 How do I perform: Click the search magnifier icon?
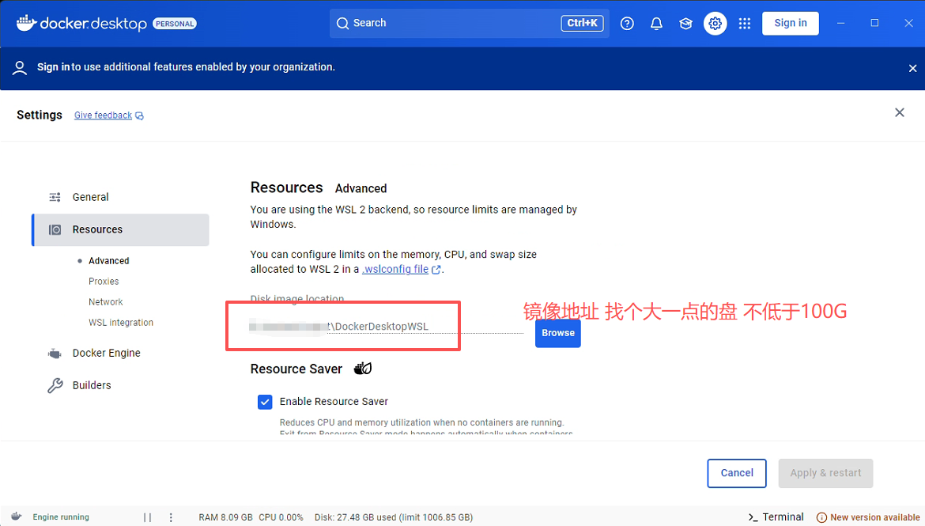[342, 23]
